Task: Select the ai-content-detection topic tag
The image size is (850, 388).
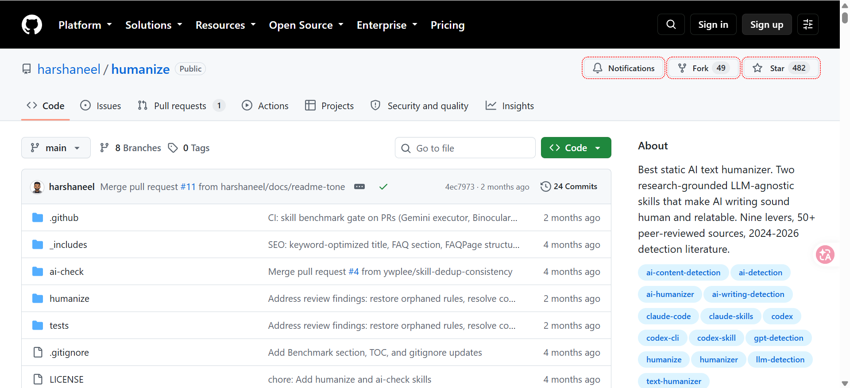Action: pyautogui.click(x=683, y=273)
